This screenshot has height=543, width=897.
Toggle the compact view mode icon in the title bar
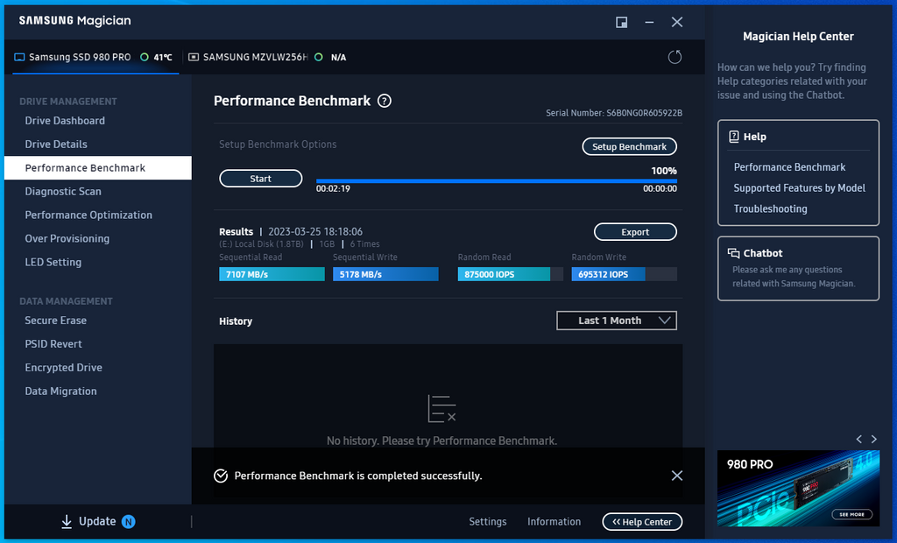coord(621,22)
